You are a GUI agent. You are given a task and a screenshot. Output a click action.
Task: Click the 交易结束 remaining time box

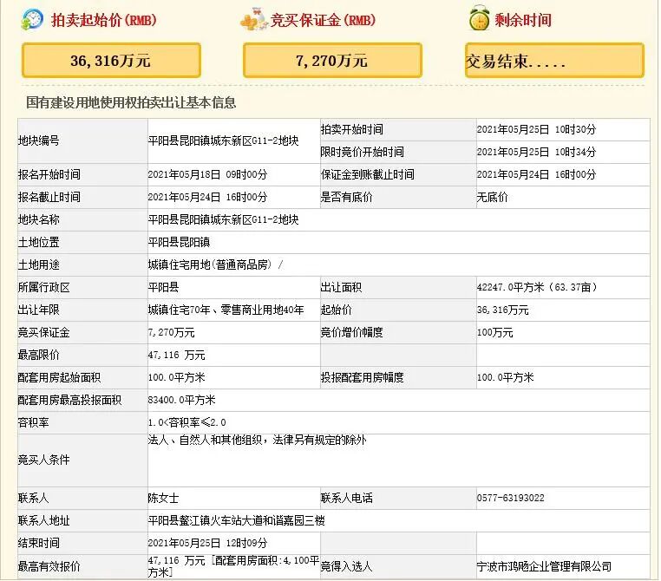[x=554, y=61]
